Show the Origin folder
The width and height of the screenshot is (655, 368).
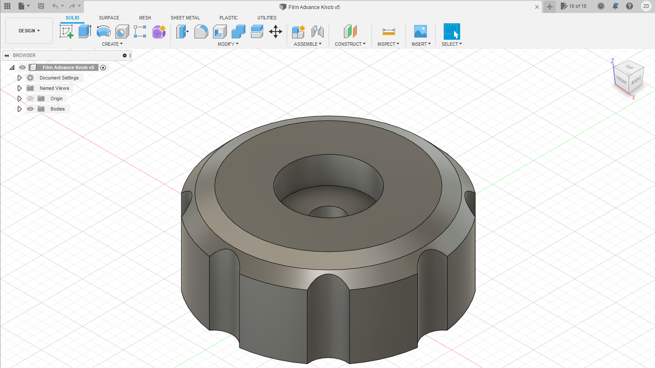[30, 98]
